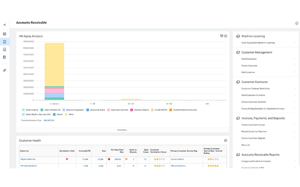Open the dashboard grid icon in sidebar
Screen dimensions: 300x187
4,34
